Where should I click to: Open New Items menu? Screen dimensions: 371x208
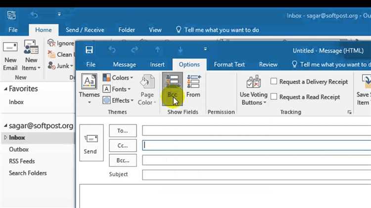31,55
